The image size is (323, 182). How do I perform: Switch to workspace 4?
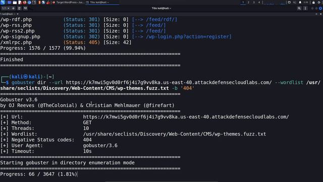point(259,2)
